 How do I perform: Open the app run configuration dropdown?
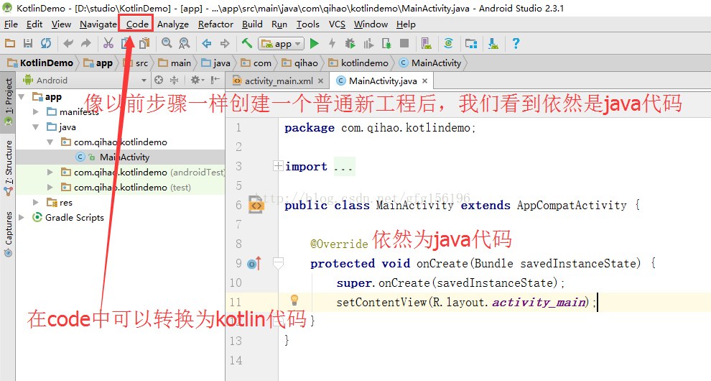click(x=281, y=44)
